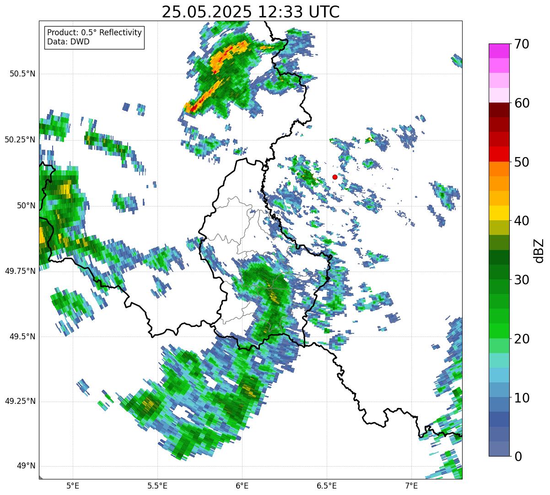This screenshot has height=495, width=550.
Task: Click the 'Data: DWD' text
Action: (x=68, y=42)
